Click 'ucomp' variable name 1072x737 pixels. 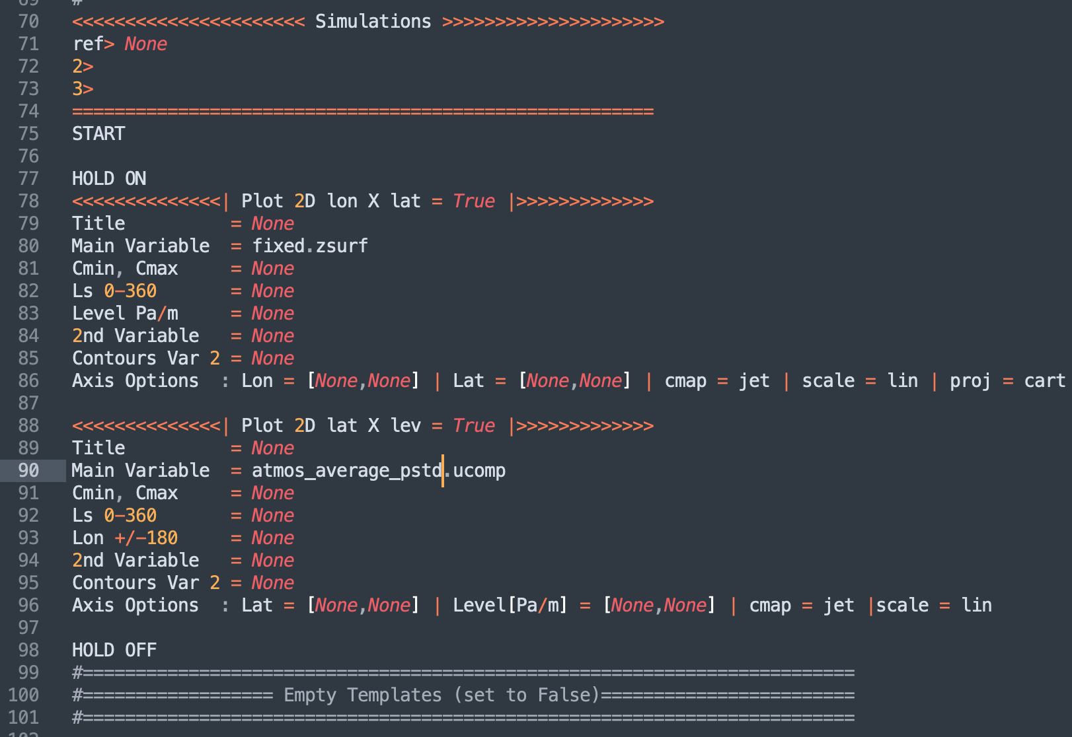(479, 471)
